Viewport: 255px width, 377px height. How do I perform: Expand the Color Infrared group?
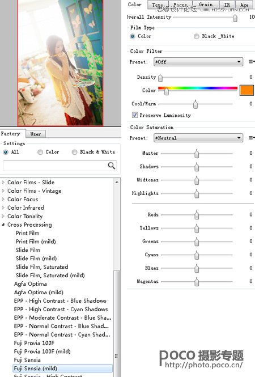(x=3, y=207)
